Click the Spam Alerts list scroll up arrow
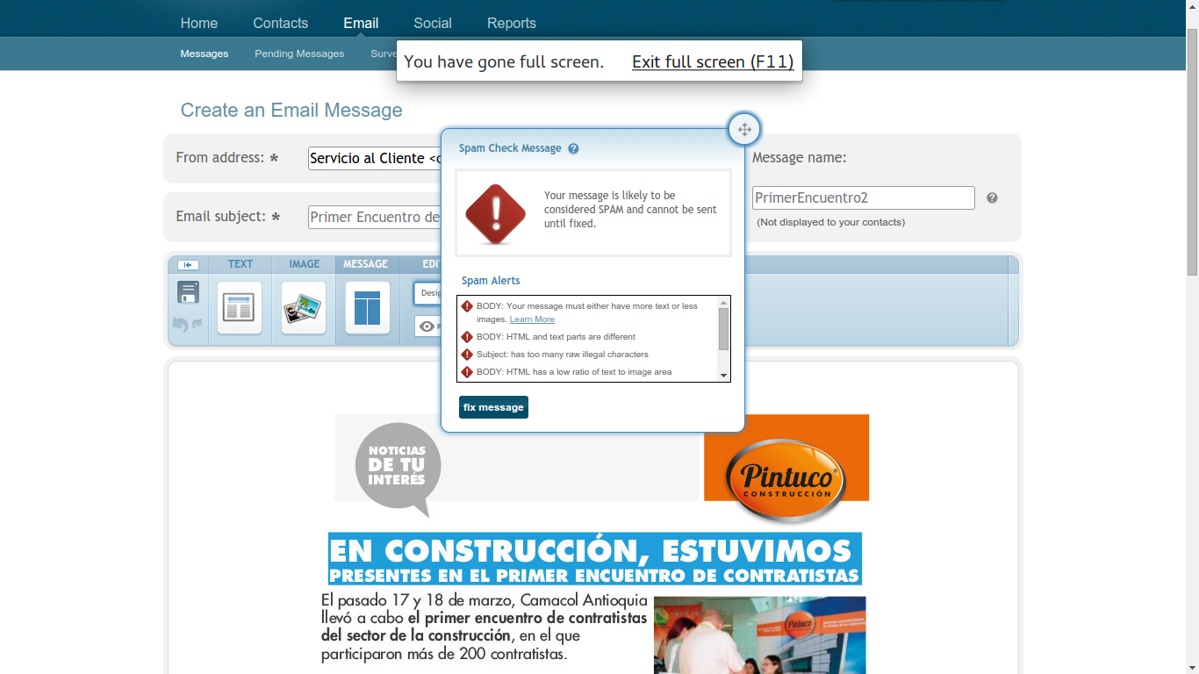This screenshot has height=674, width=1199. (x=724, y=302)
